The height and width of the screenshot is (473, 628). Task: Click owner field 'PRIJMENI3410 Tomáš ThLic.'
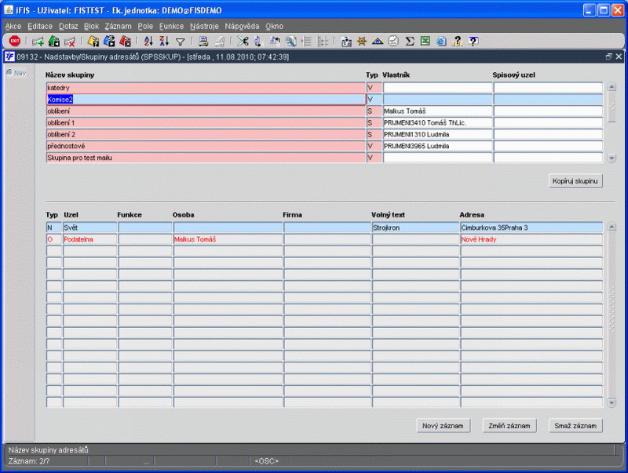437,123
